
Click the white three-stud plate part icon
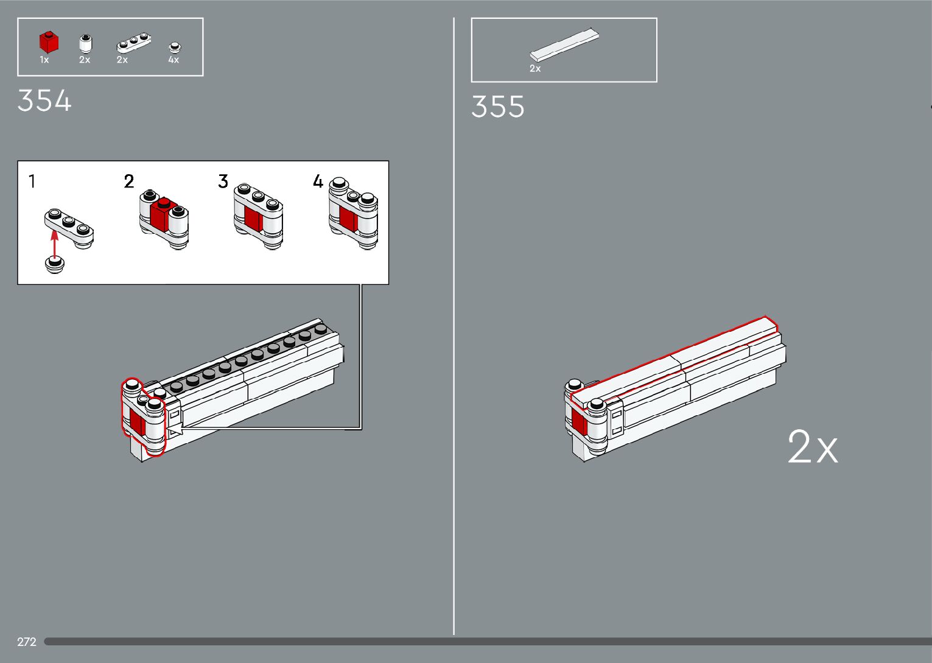click(134, 43)
